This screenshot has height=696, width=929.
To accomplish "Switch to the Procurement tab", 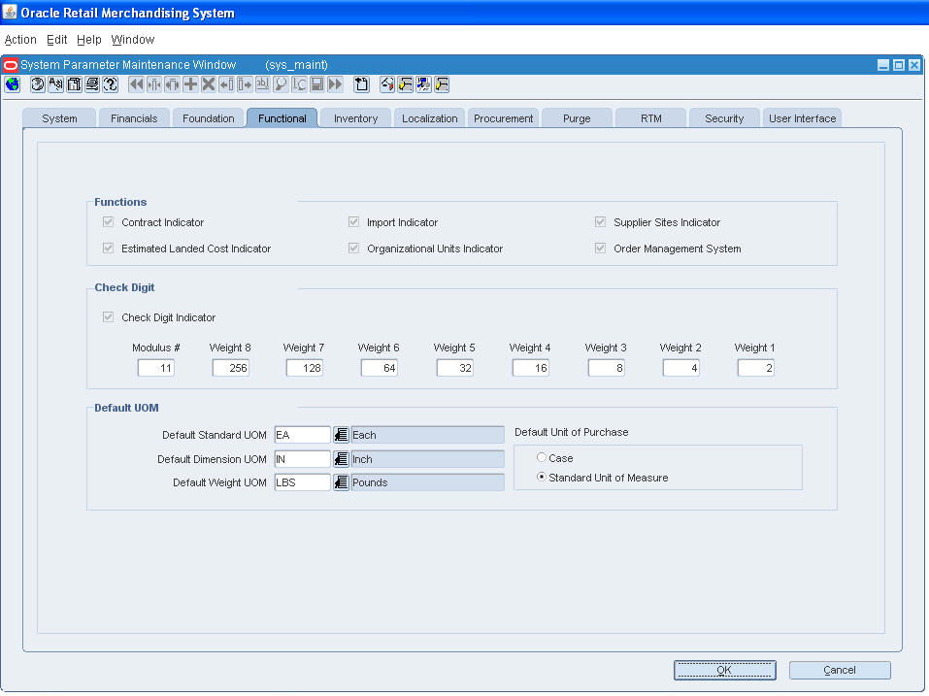I will coord(503,118).
